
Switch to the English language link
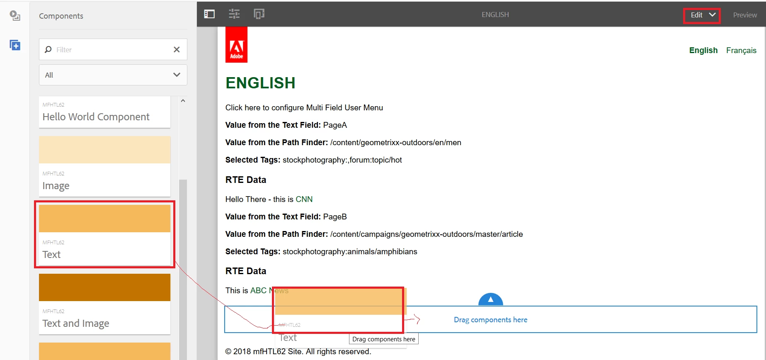(x=703, y=50)
